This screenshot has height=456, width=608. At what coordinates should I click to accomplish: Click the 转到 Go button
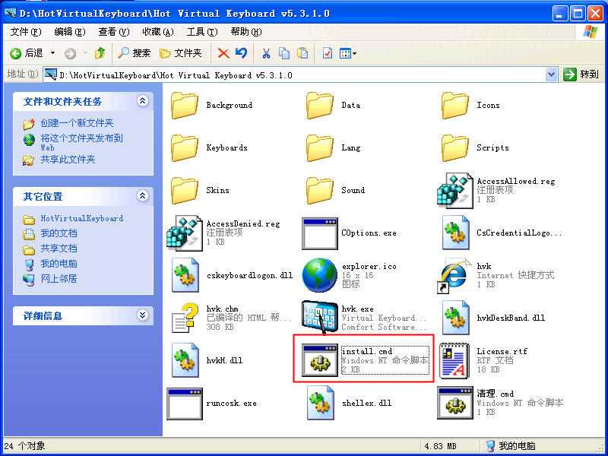coord(581,74)
